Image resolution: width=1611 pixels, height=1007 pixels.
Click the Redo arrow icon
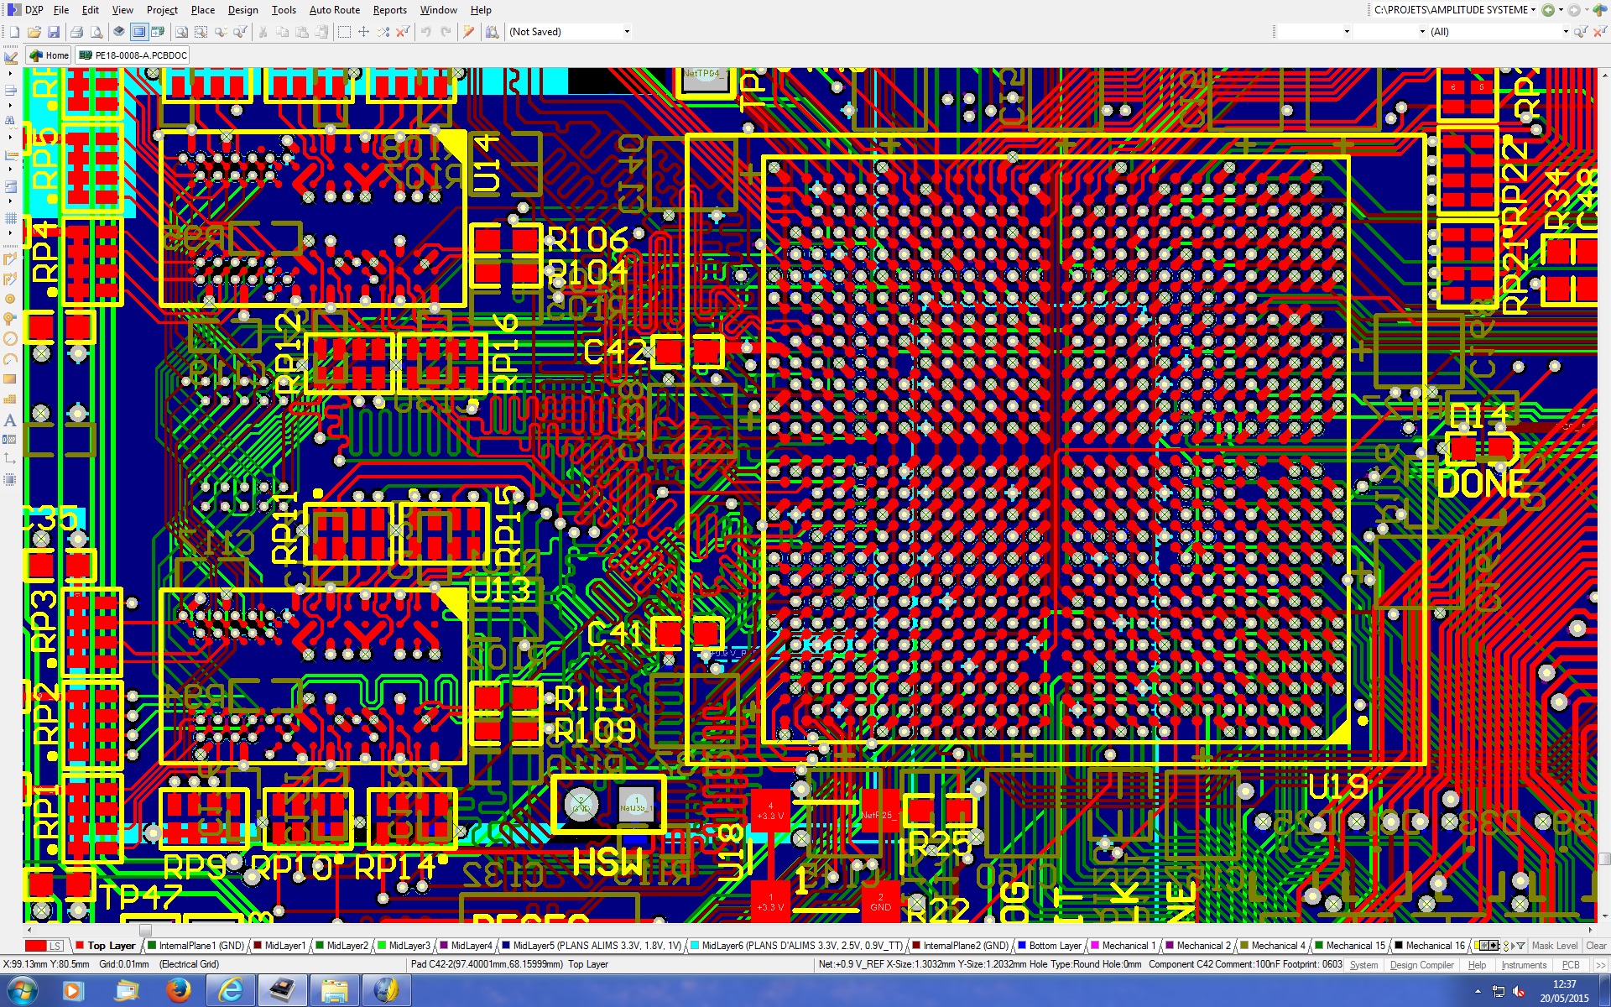pos(446,32)
